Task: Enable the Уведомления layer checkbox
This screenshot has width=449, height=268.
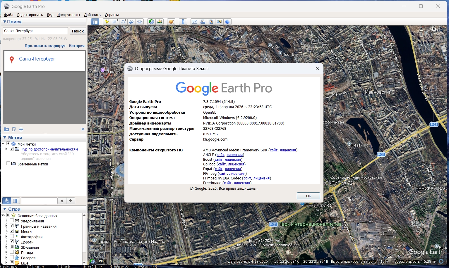Action: (12, 221)
